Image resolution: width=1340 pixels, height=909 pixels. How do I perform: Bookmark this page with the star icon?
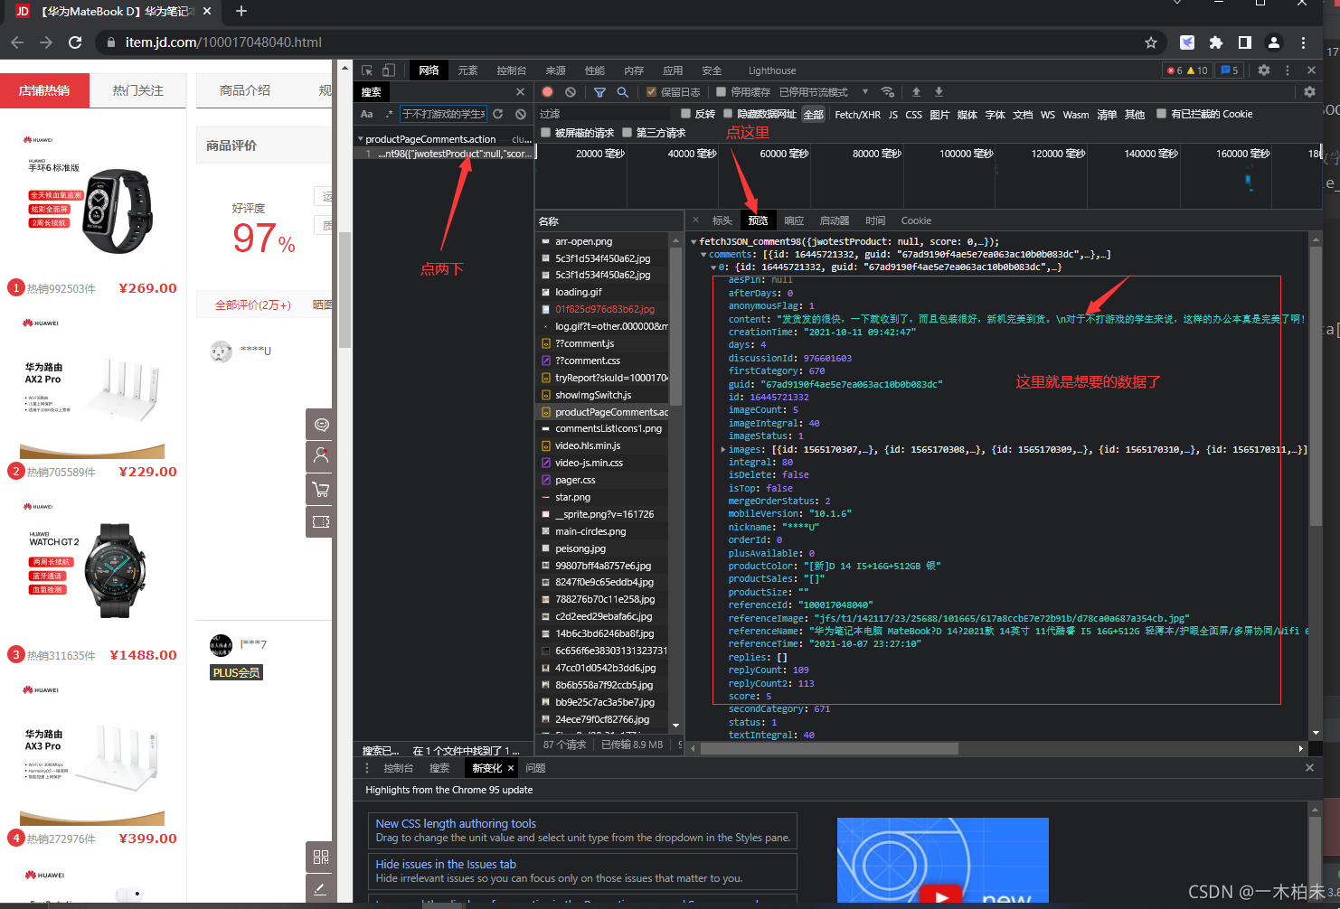(1151, 42)
